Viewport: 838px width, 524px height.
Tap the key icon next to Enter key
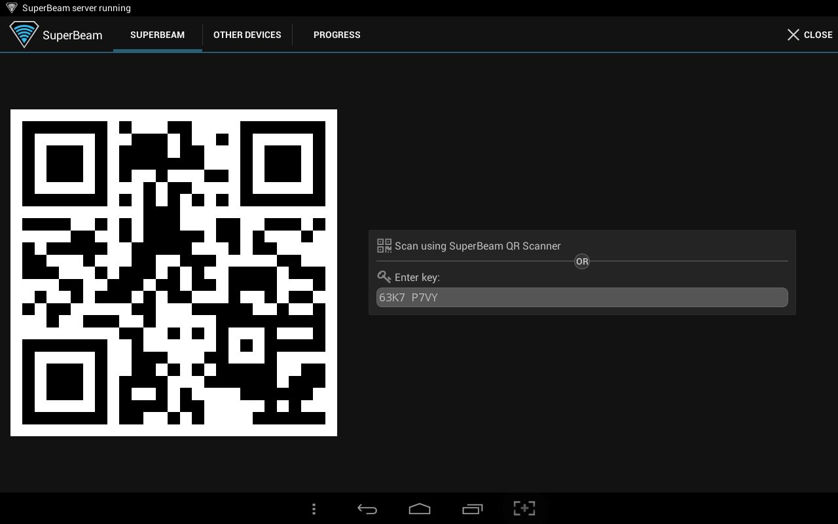(384, 277)
